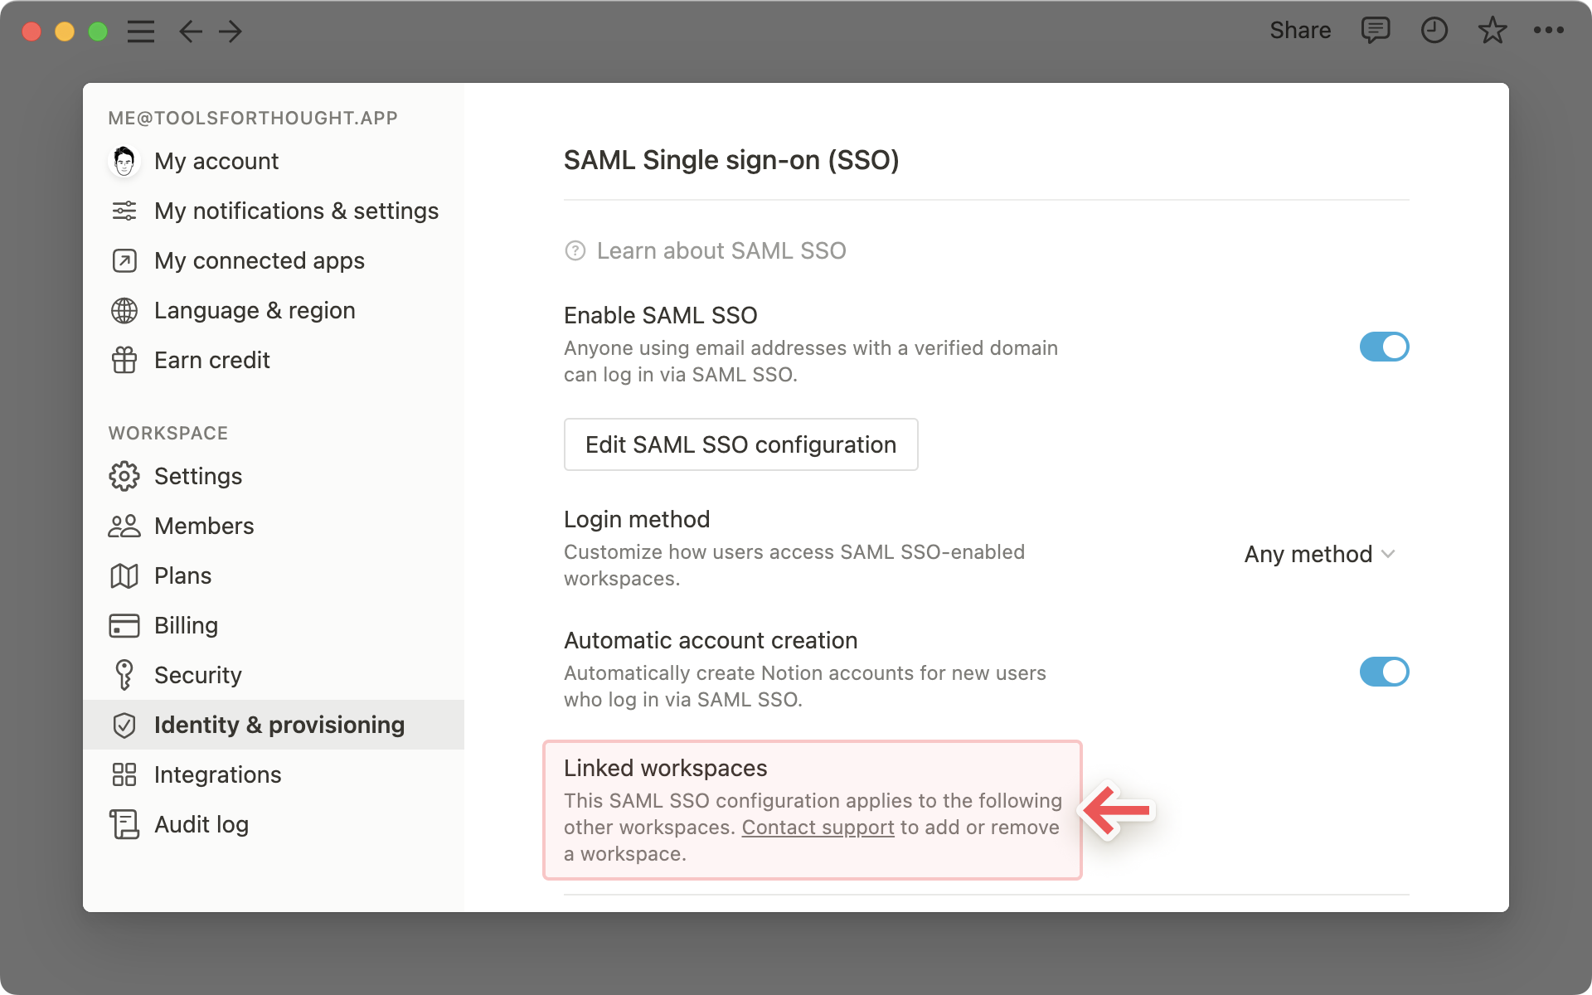Screen dimensions: 1592x995
Task: Click the My connected apps icon
Action: [125, 260]
